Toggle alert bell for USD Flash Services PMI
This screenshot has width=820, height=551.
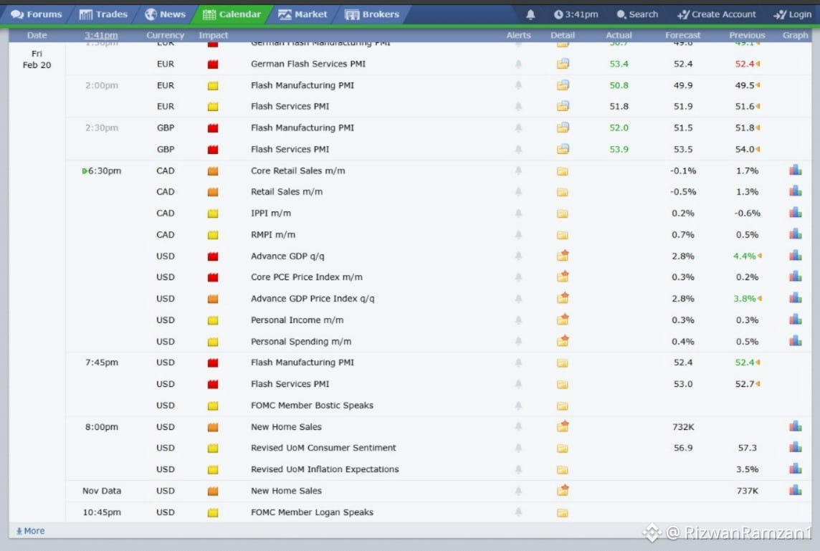click(518, 384)
